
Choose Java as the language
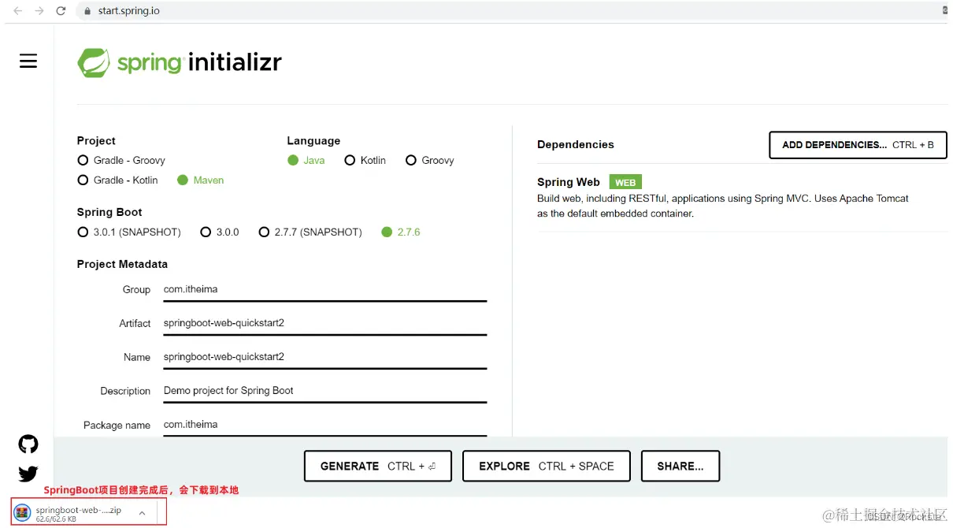pos(306,160)
